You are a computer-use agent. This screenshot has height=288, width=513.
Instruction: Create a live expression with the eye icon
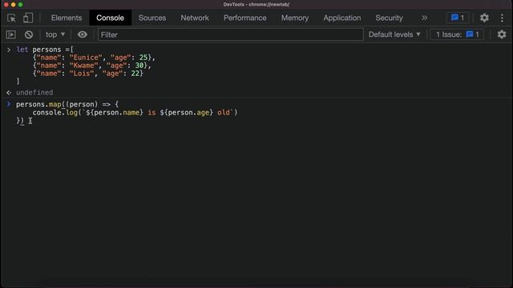click(x=83, y=34)
